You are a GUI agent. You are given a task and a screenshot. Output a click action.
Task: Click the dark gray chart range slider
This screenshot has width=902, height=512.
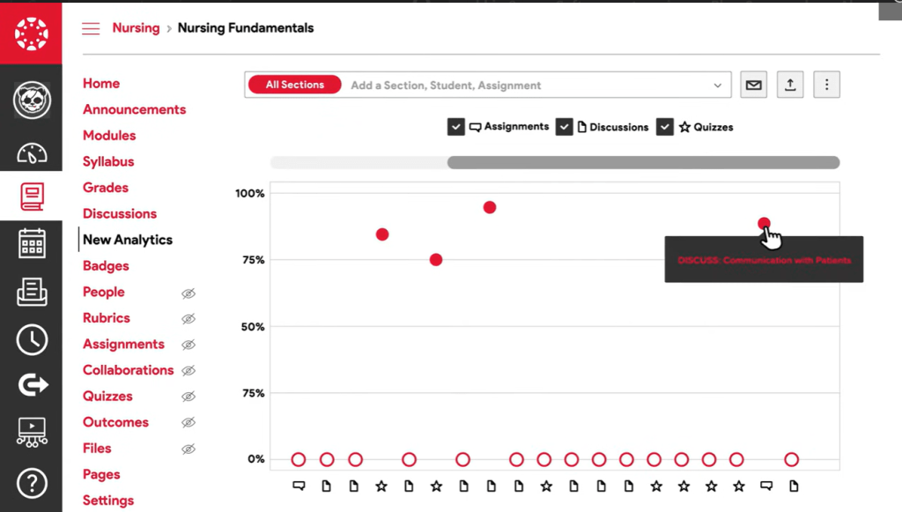[x=643, y=162]
